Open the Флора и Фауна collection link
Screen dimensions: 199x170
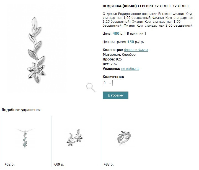(136, 50)
